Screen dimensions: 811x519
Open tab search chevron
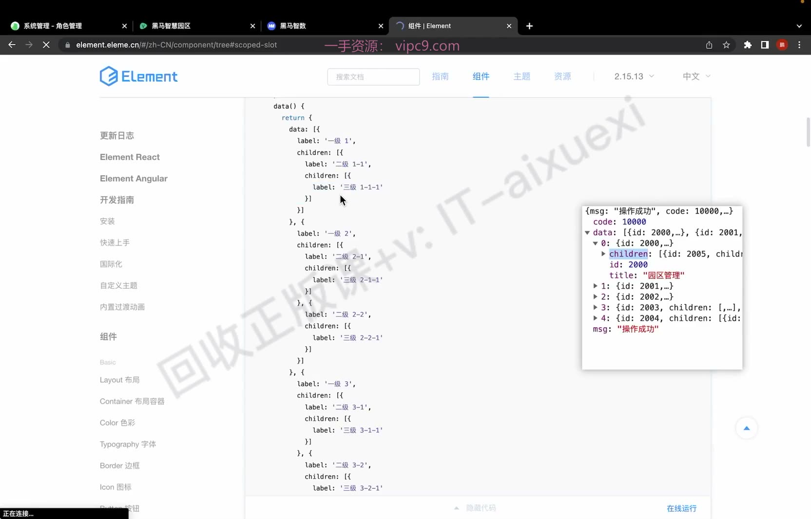click(799, 26)
